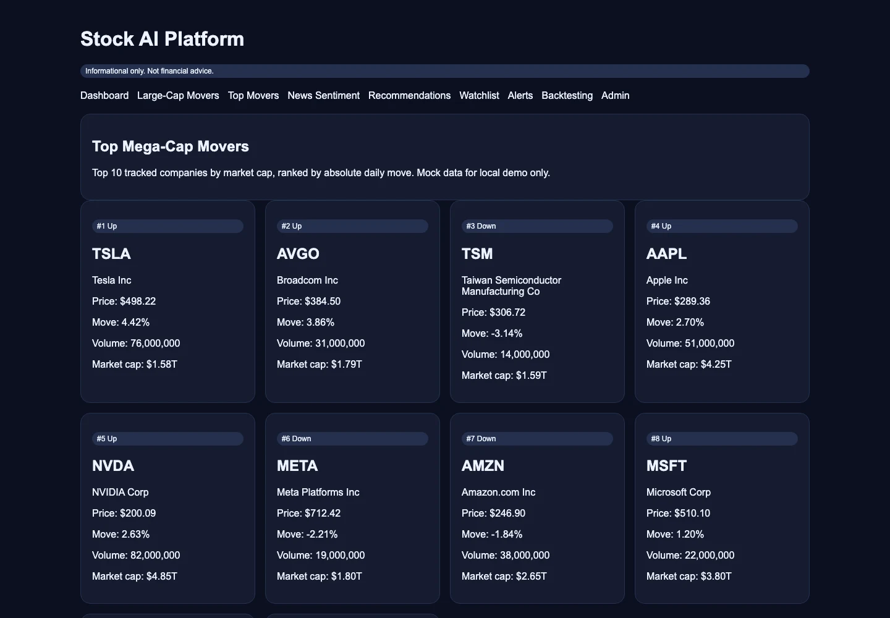Open the Recommendations page
The height and width of the screenshot is (618, 890).
coord(409,95)
